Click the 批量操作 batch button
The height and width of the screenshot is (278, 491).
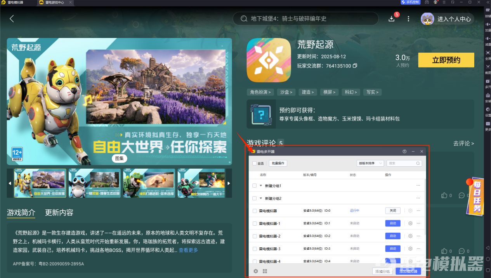tap(278, 164)
